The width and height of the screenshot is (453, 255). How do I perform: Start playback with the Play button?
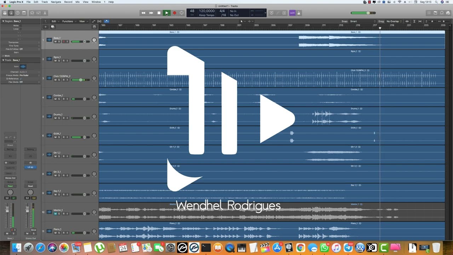[167, 13]
